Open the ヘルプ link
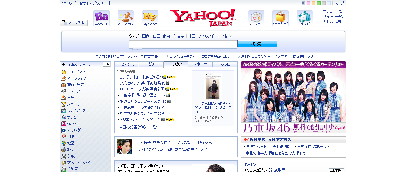 pyautogui.click(x=339, y=3)
